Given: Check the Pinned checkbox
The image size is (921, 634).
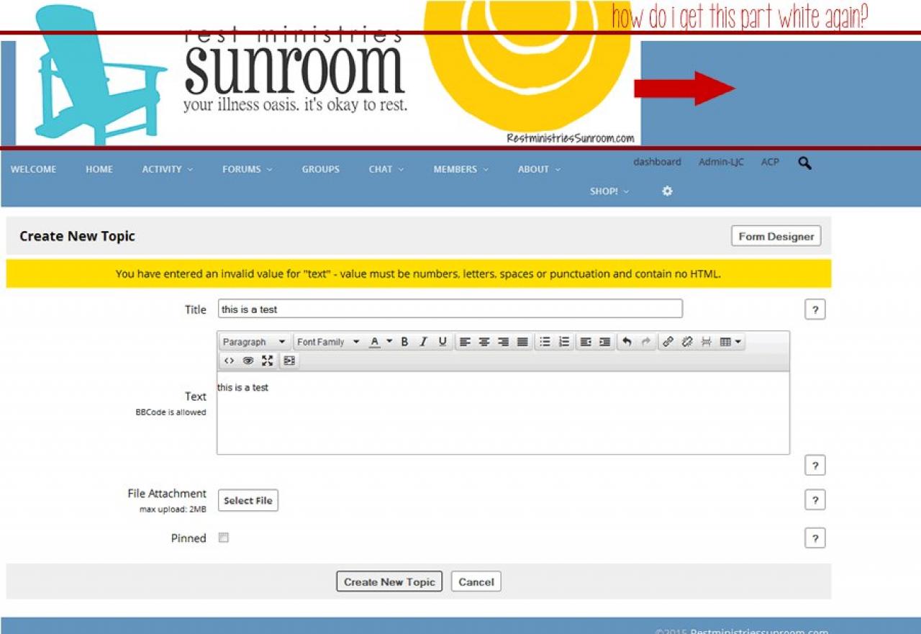Looking at the screenshot, I should (224, 538).
